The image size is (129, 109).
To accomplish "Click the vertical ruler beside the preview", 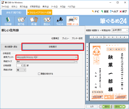I will coord(87,72).
